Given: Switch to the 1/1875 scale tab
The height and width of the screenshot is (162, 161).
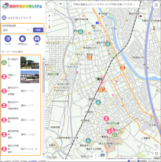Looking at the screenshot, I should [8, 161].
